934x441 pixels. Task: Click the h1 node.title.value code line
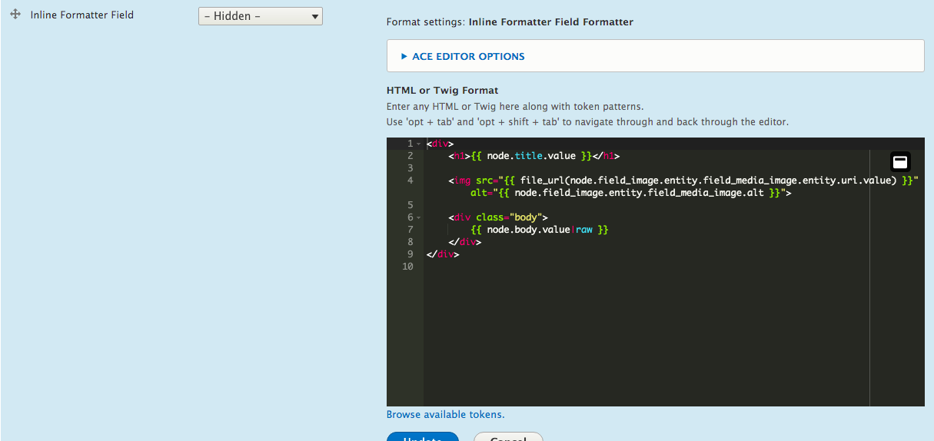click(x=534, y=156)
